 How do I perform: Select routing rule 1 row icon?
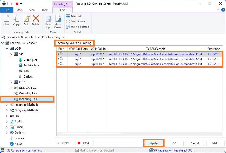(60, 54)
